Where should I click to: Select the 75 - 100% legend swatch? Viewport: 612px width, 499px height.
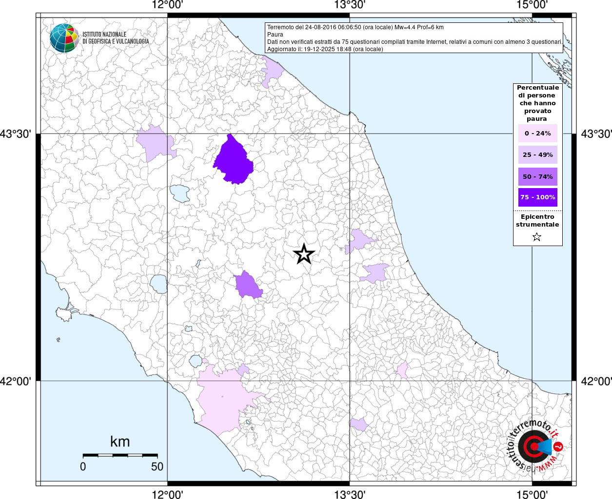pos(538,197)
